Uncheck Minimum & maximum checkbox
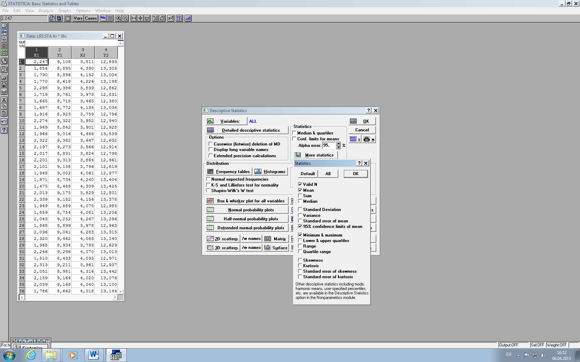The image size is (580, 362). (x=300, y=235)
